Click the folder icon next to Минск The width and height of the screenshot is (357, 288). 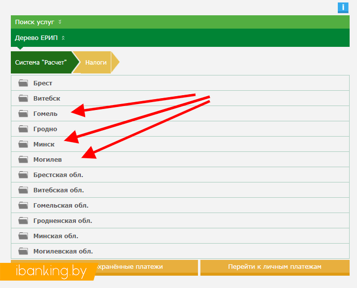point(23,144)
